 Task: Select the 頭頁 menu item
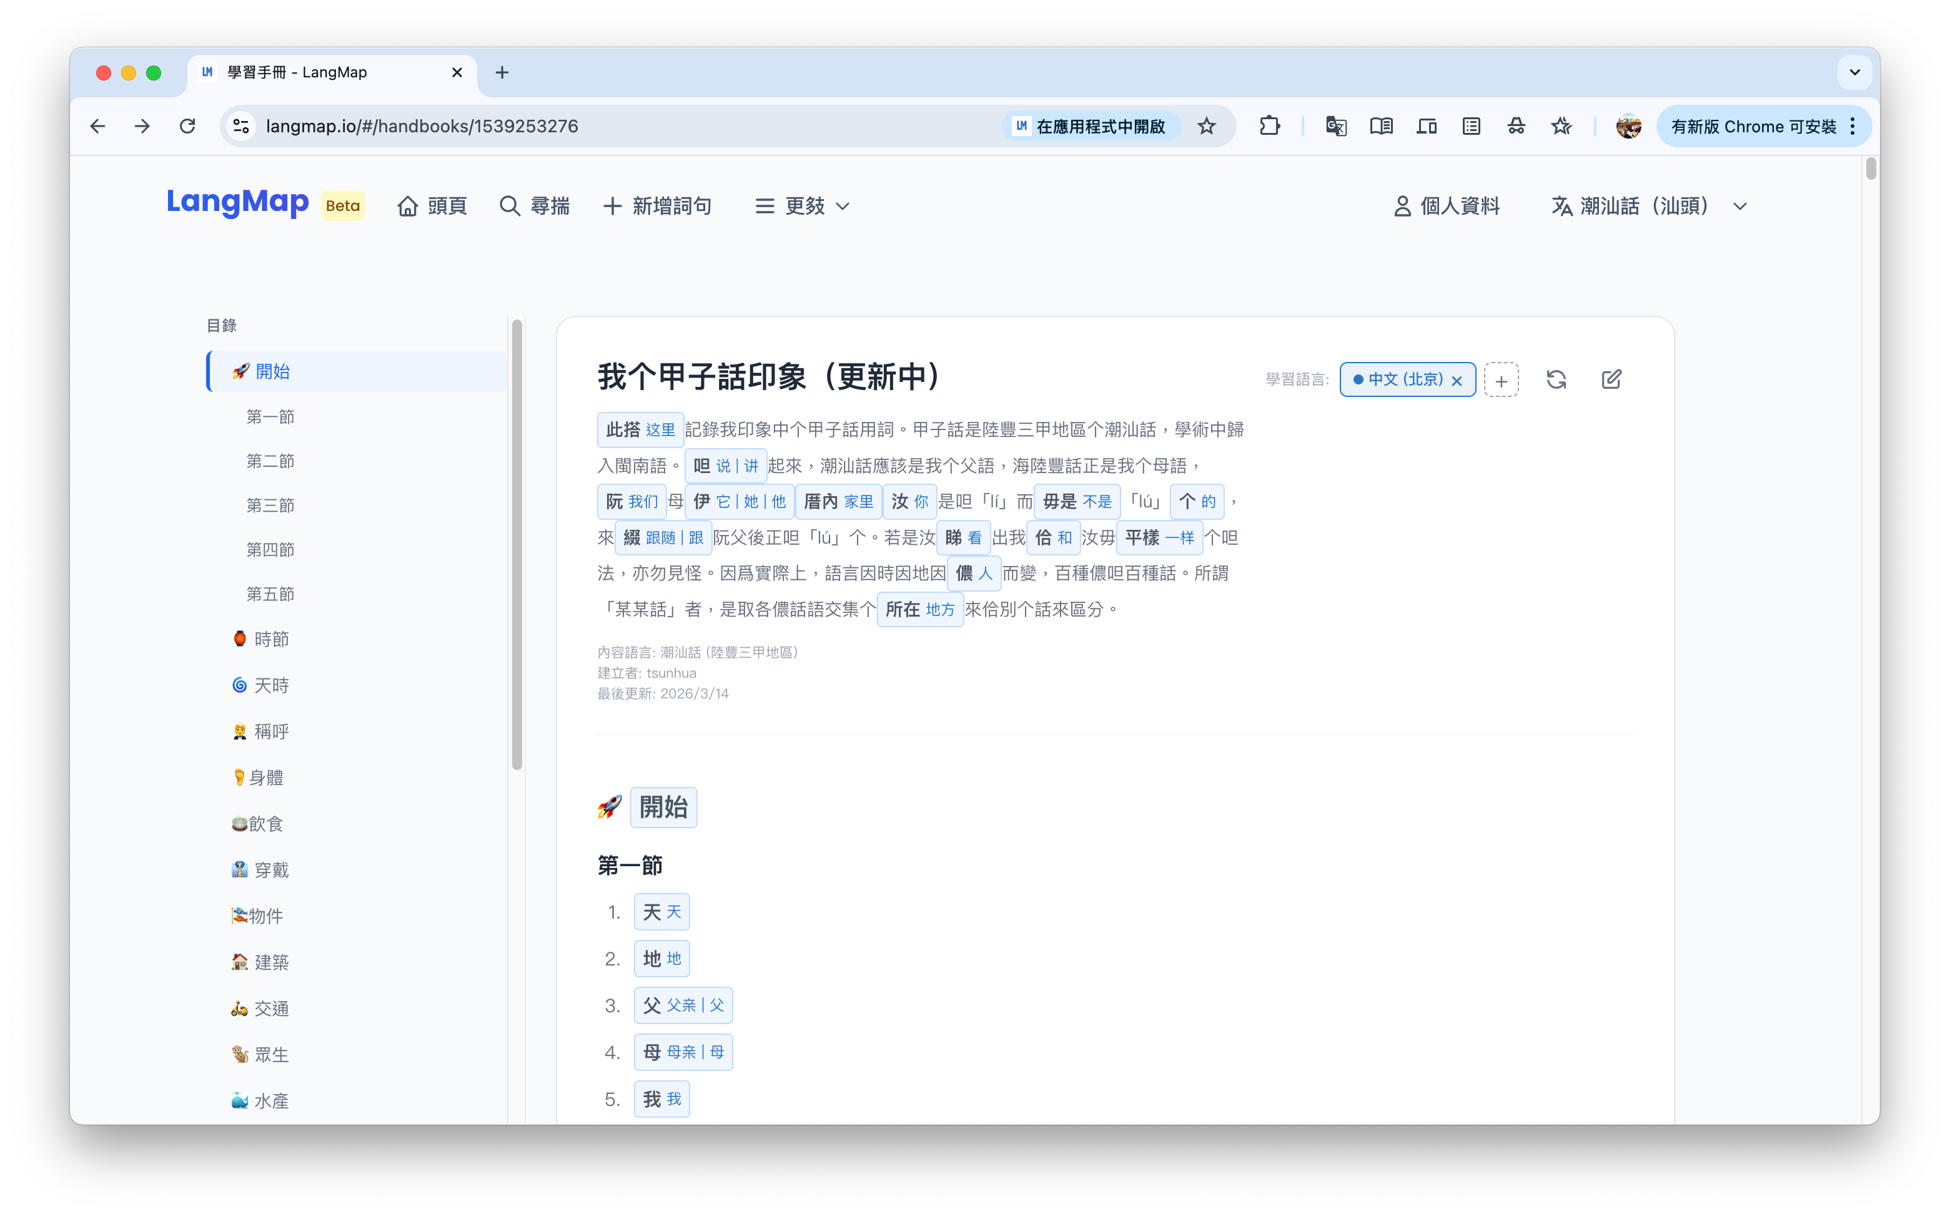432,206
